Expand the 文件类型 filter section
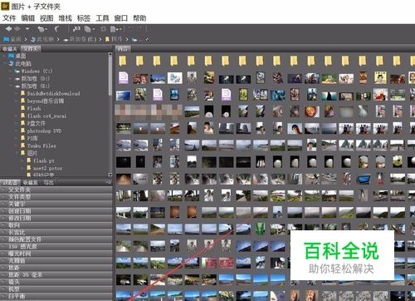This screenshot has height=301, width=415. (56, 197)
